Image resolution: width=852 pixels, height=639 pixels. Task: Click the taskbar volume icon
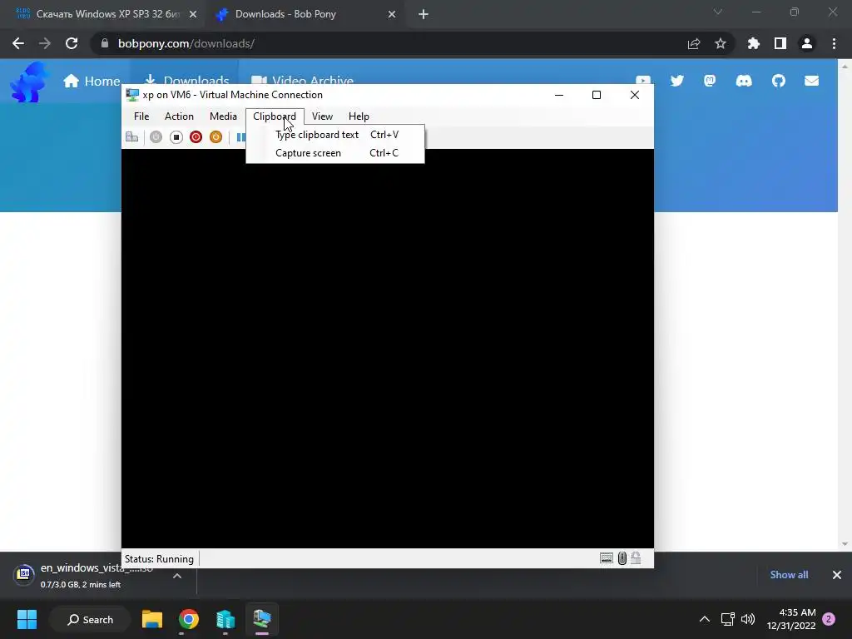click(x=748, y=619)
